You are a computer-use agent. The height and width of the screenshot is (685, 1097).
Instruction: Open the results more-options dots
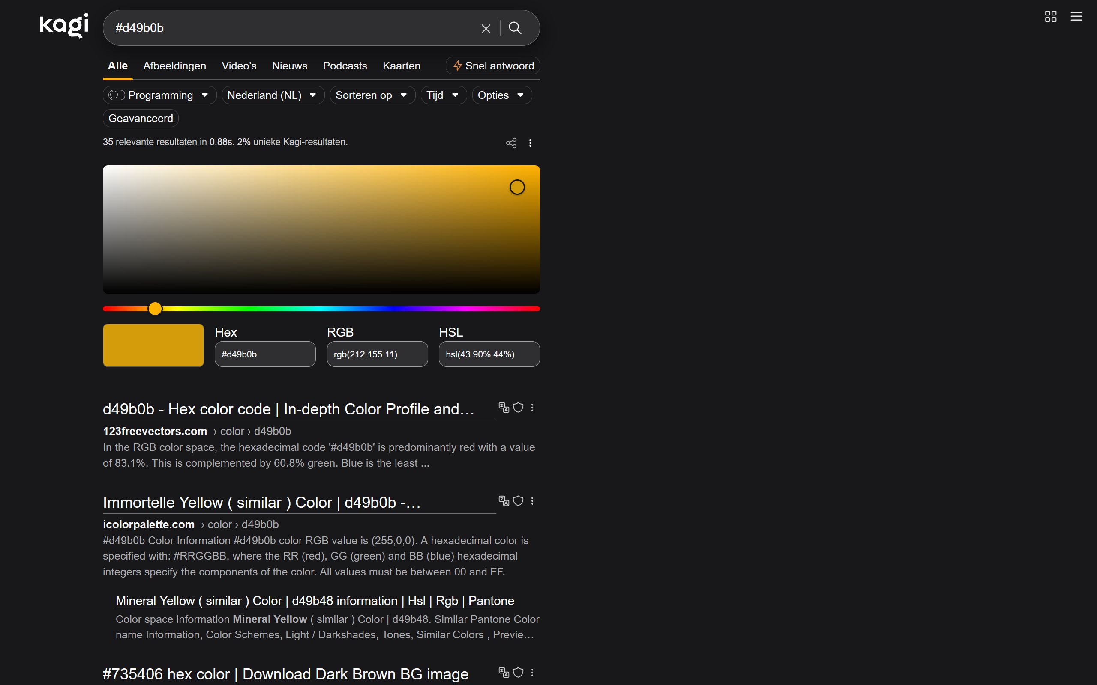tap(530, 143)
